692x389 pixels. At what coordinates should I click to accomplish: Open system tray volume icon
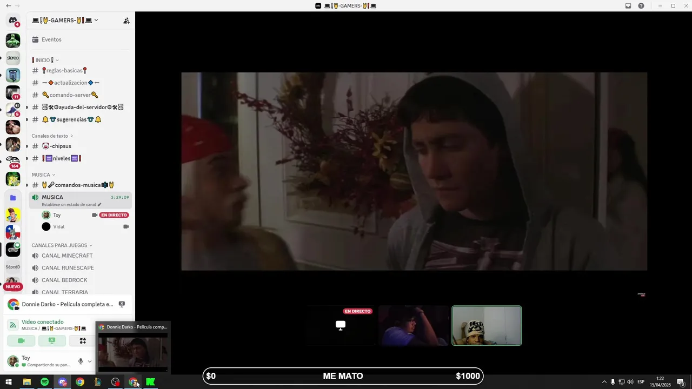coord(630,382)
